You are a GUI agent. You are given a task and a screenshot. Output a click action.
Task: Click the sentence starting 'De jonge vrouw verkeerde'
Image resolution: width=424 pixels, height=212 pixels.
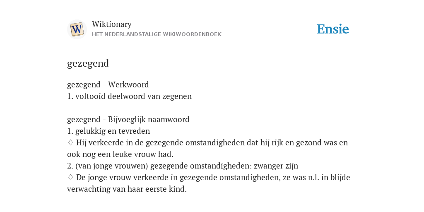click(x=209, y=183)
